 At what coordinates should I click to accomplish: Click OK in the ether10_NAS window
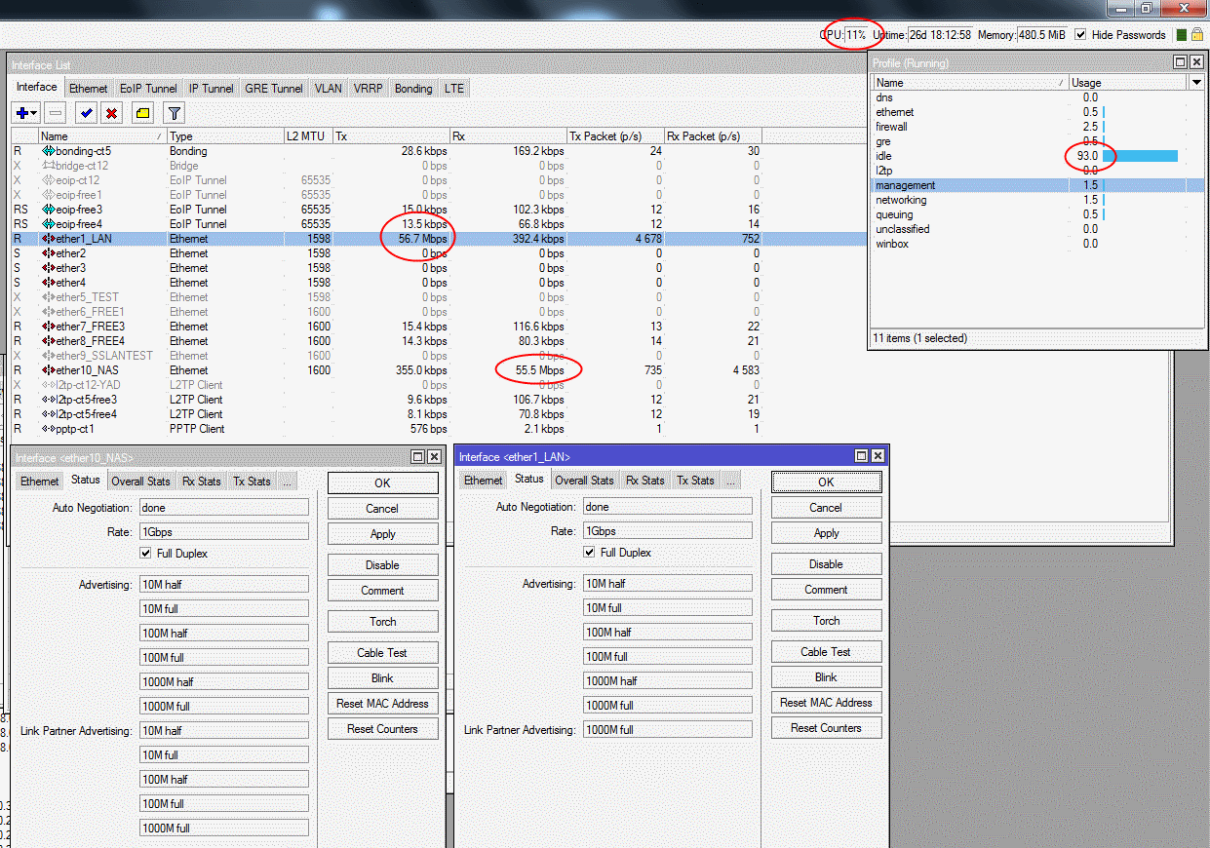click(x=383, y=483)
